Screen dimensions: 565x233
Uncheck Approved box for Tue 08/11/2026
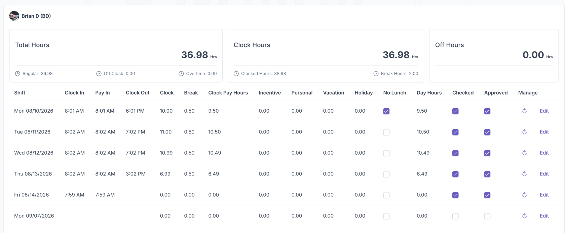tap(487, 132)
